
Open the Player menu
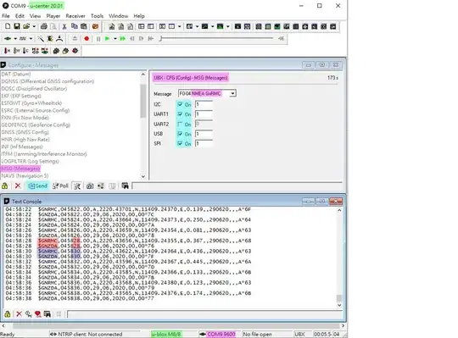coord(53,16)
